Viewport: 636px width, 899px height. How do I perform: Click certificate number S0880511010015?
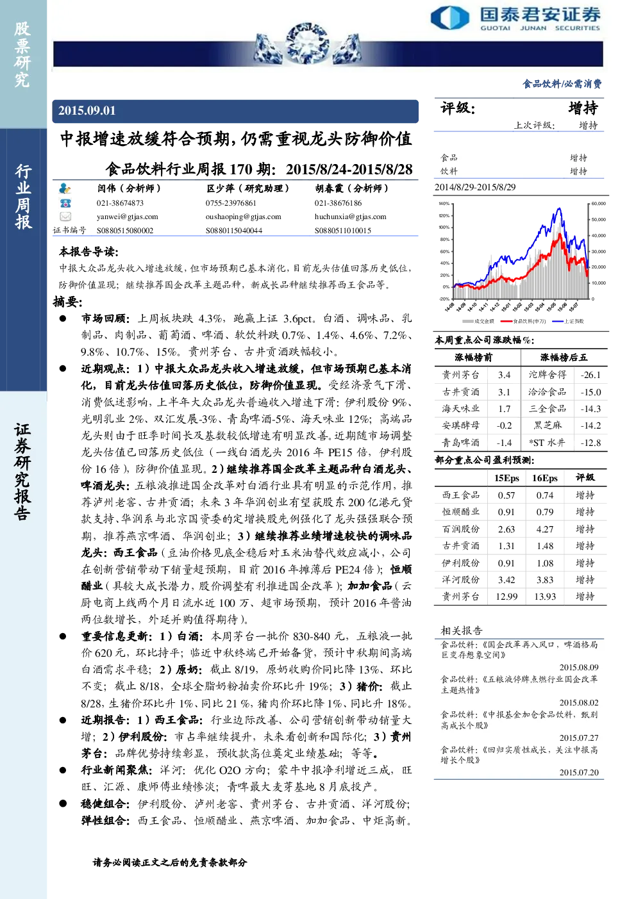click(x=342, y=231)
